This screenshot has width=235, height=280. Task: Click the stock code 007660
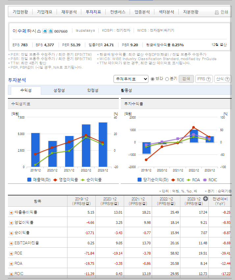pyautogui.click(x=61, y=31)
